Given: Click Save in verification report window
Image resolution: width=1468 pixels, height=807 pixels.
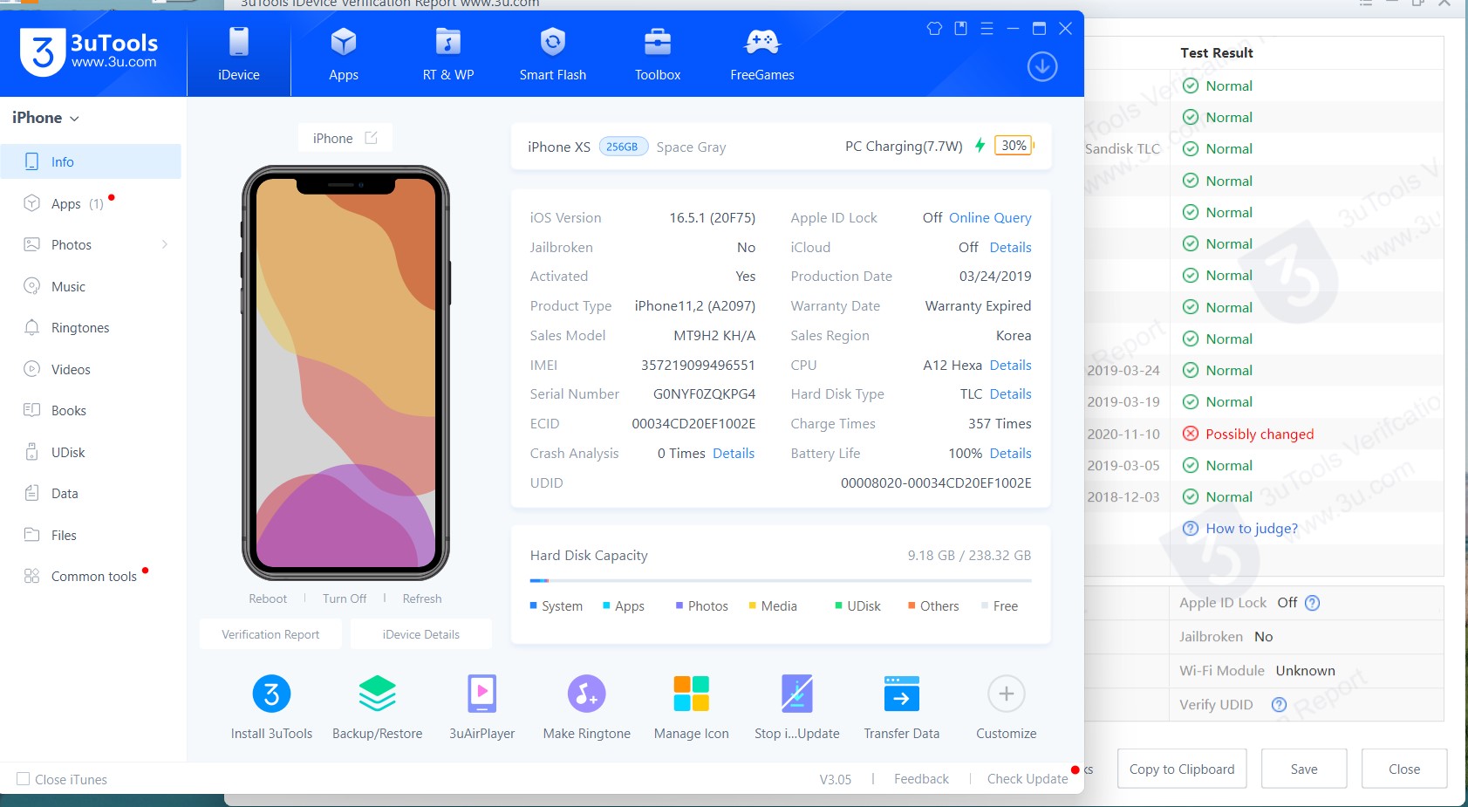Looking at the screenshot, I should (1304, 769).
